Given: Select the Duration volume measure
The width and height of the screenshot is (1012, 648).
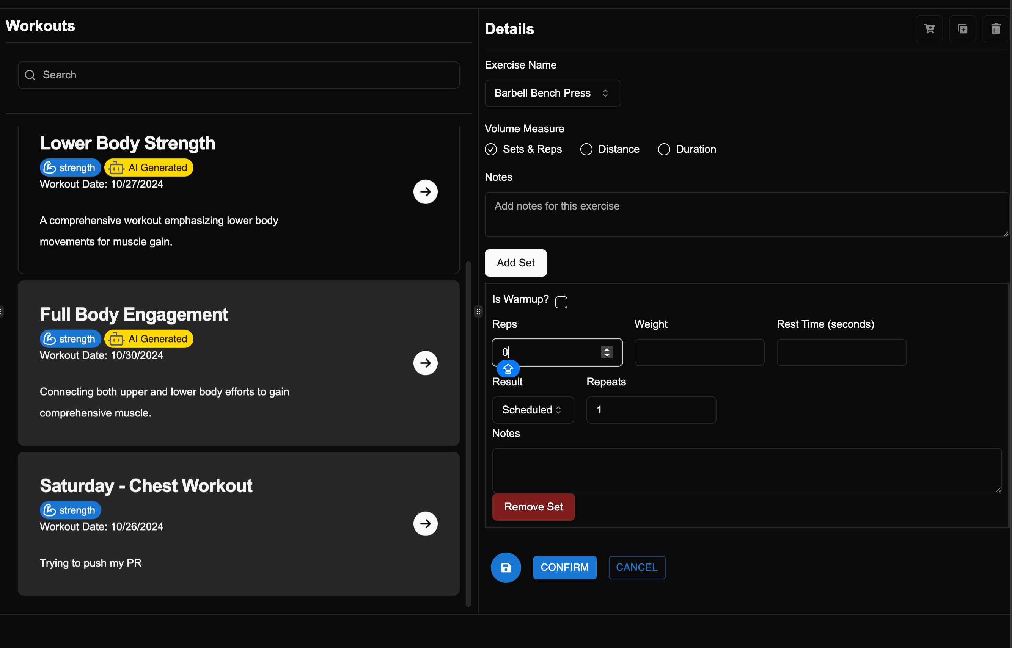Looking at the screenshot, I should (x=664, y=149).
